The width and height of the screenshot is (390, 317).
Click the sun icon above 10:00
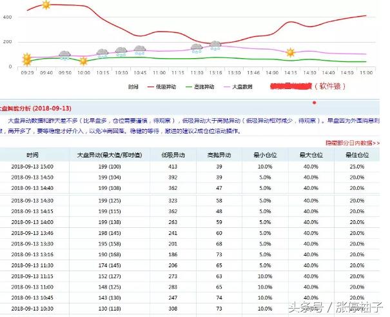pyautogui.click(x=83, y=61)
